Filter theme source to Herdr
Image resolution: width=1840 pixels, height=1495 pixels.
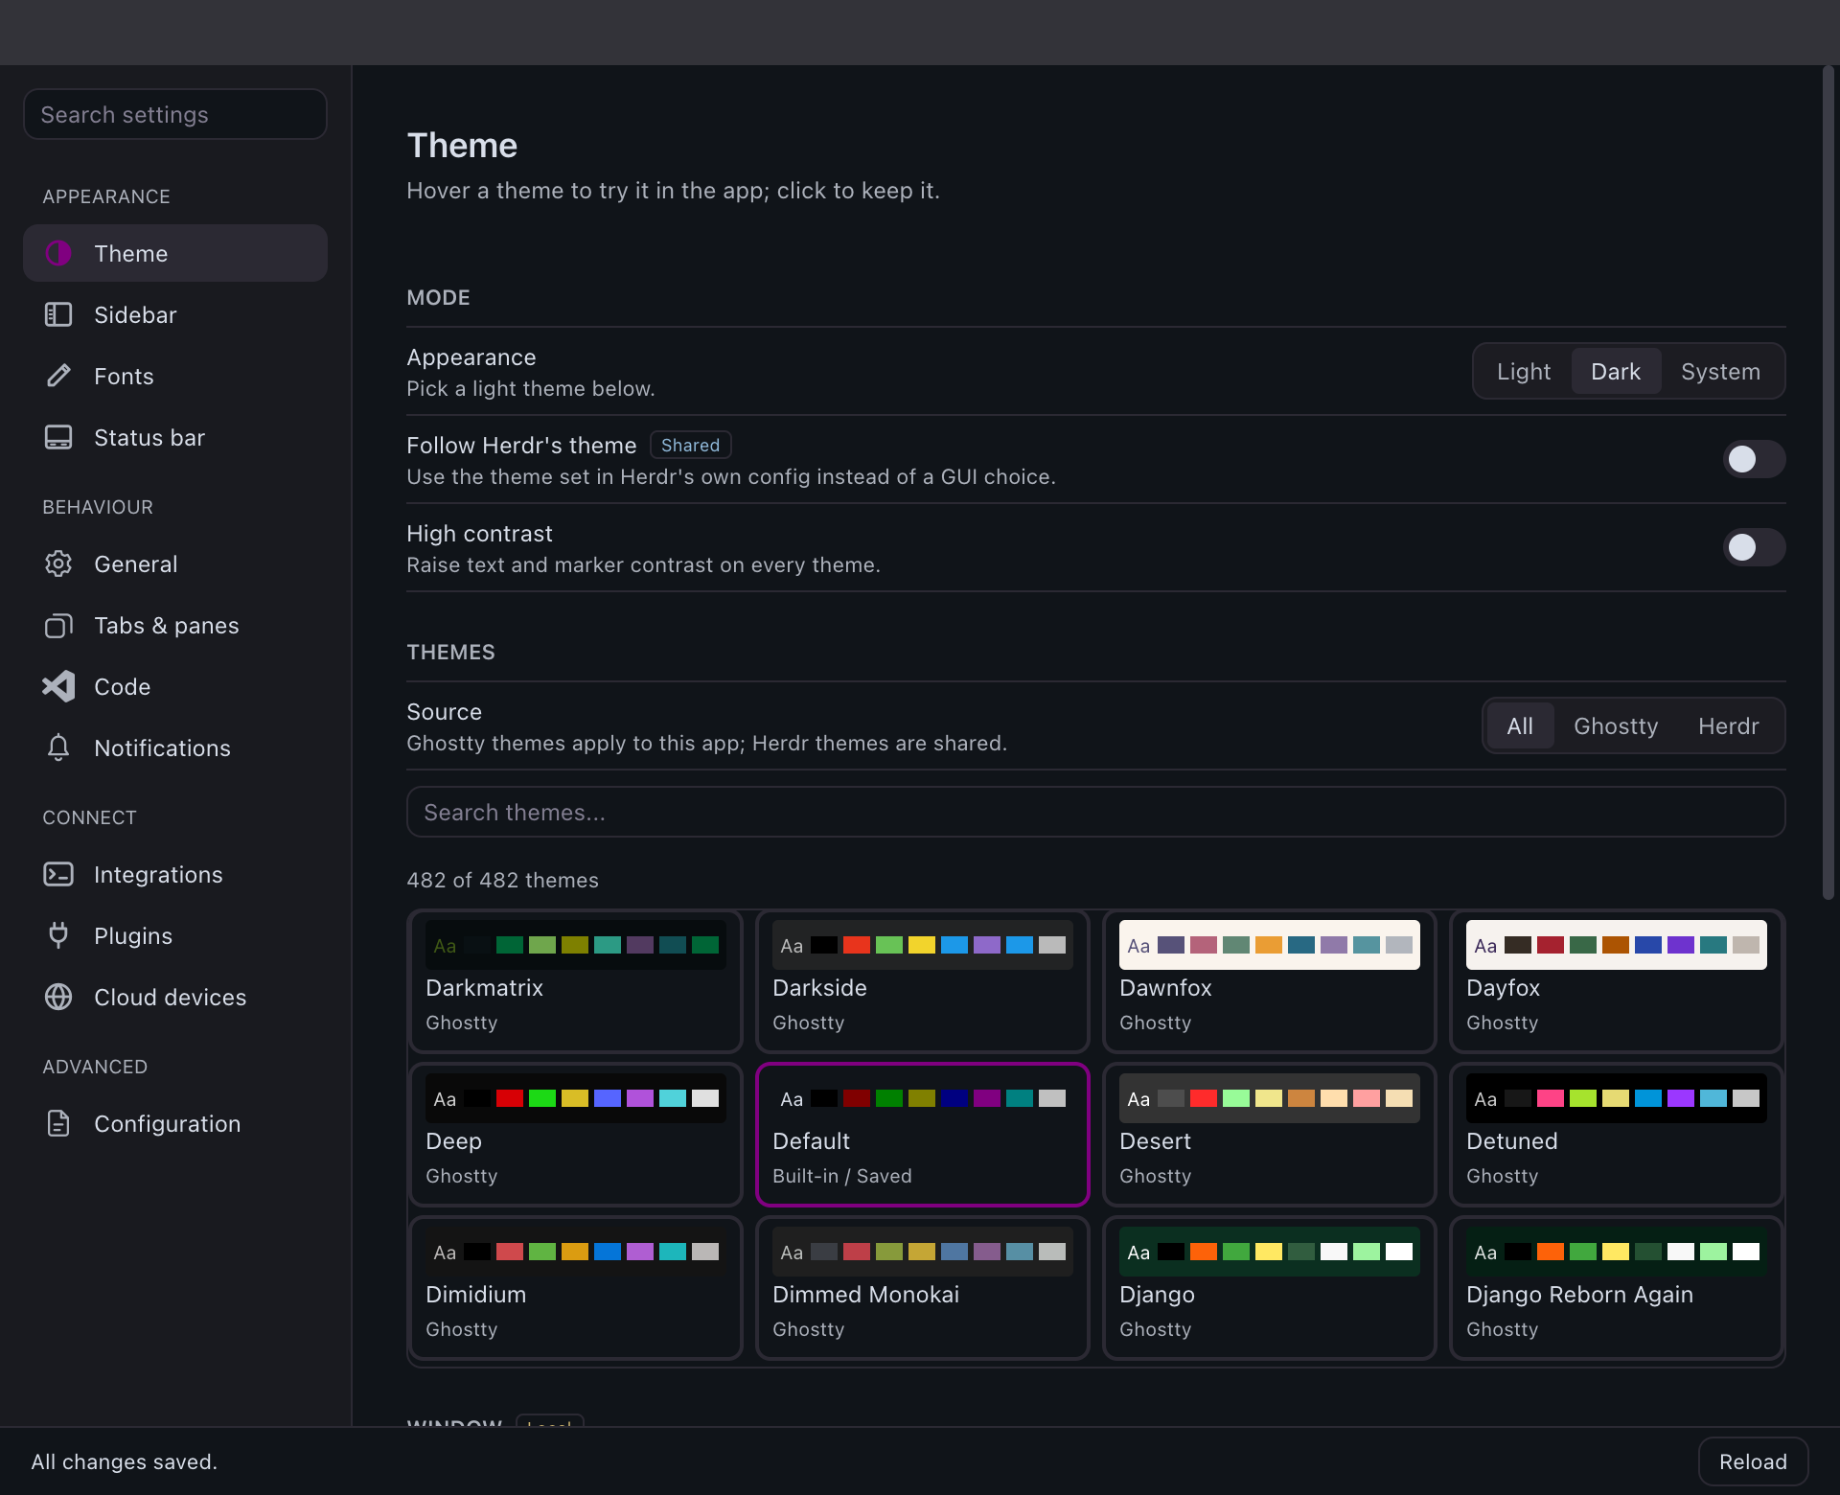(x=1729, y=725)
